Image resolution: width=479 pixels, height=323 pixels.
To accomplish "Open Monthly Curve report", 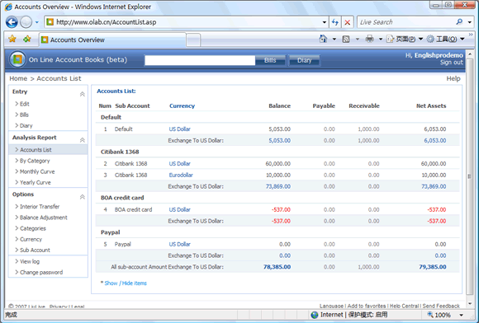I will pos(37,171).
